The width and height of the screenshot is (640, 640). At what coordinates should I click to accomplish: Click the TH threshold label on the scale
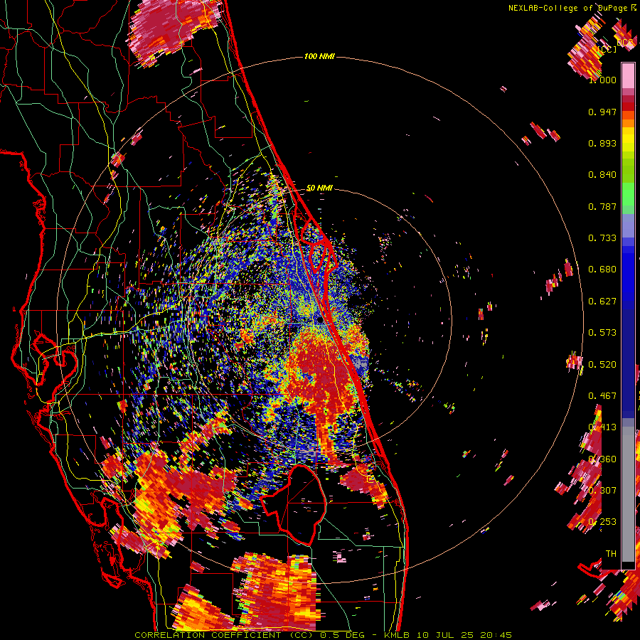tap(611, 554)
